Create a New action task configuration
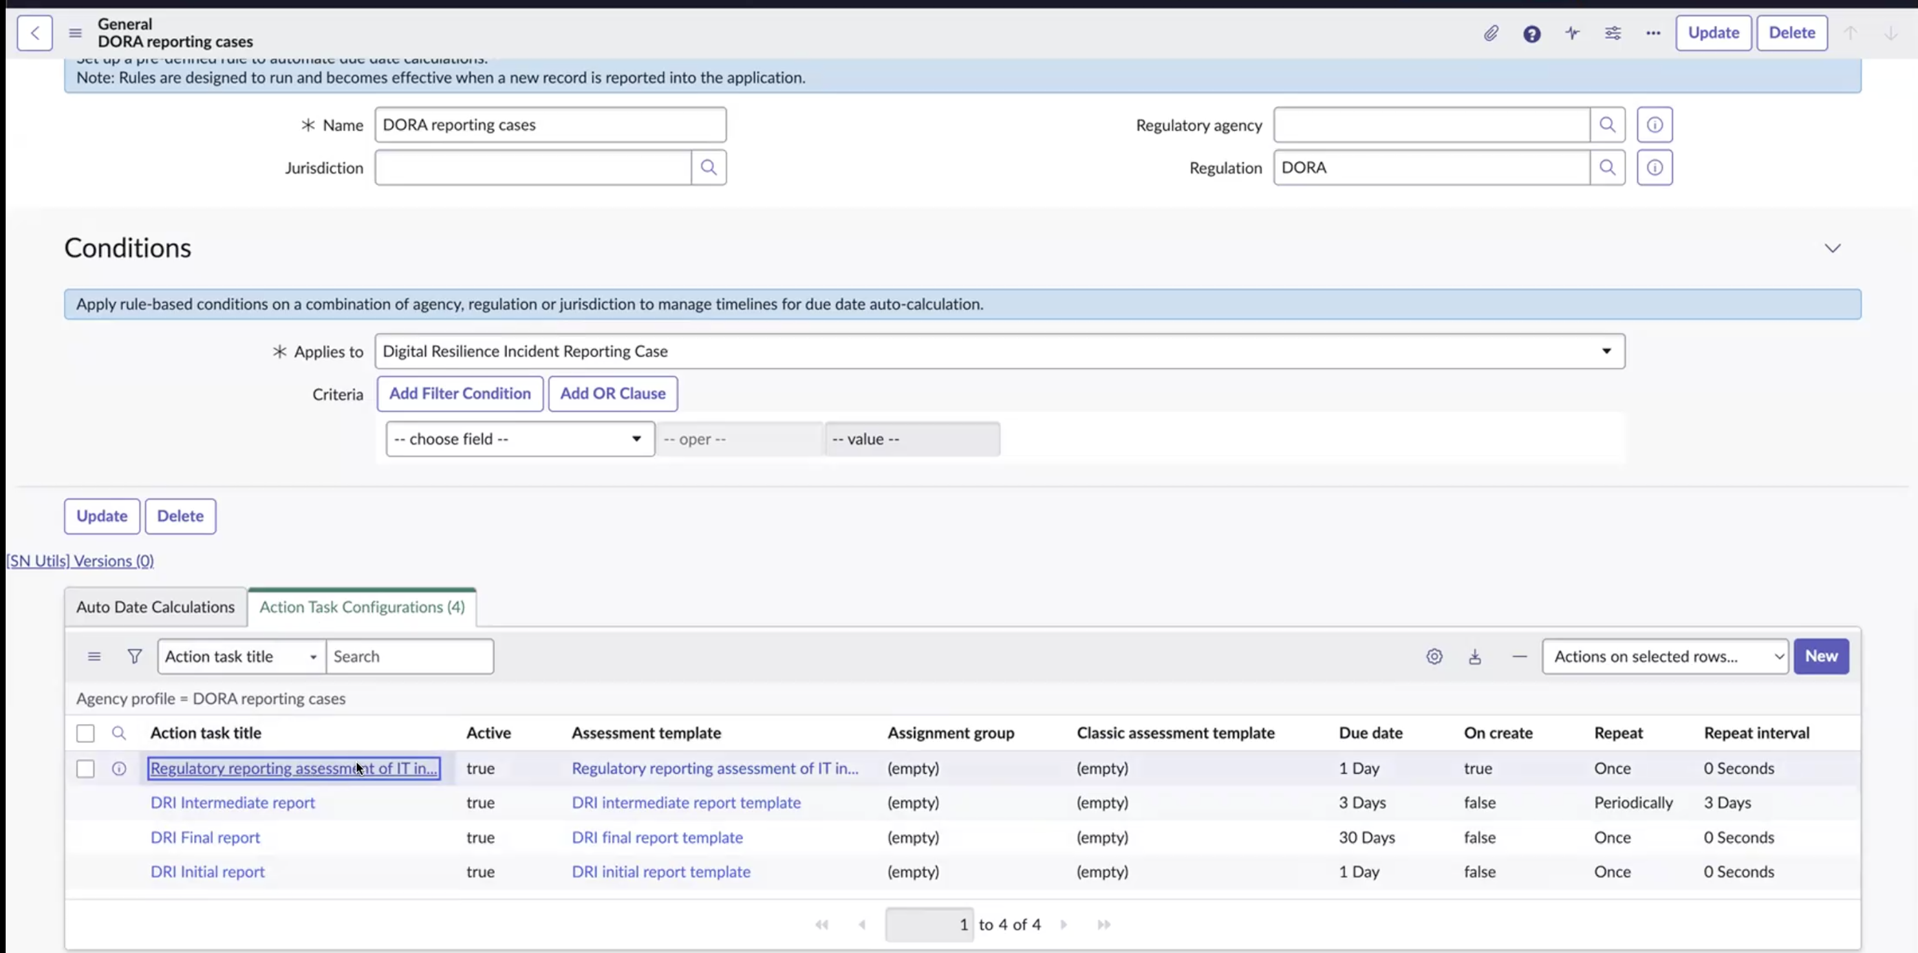 [1820, 656]
